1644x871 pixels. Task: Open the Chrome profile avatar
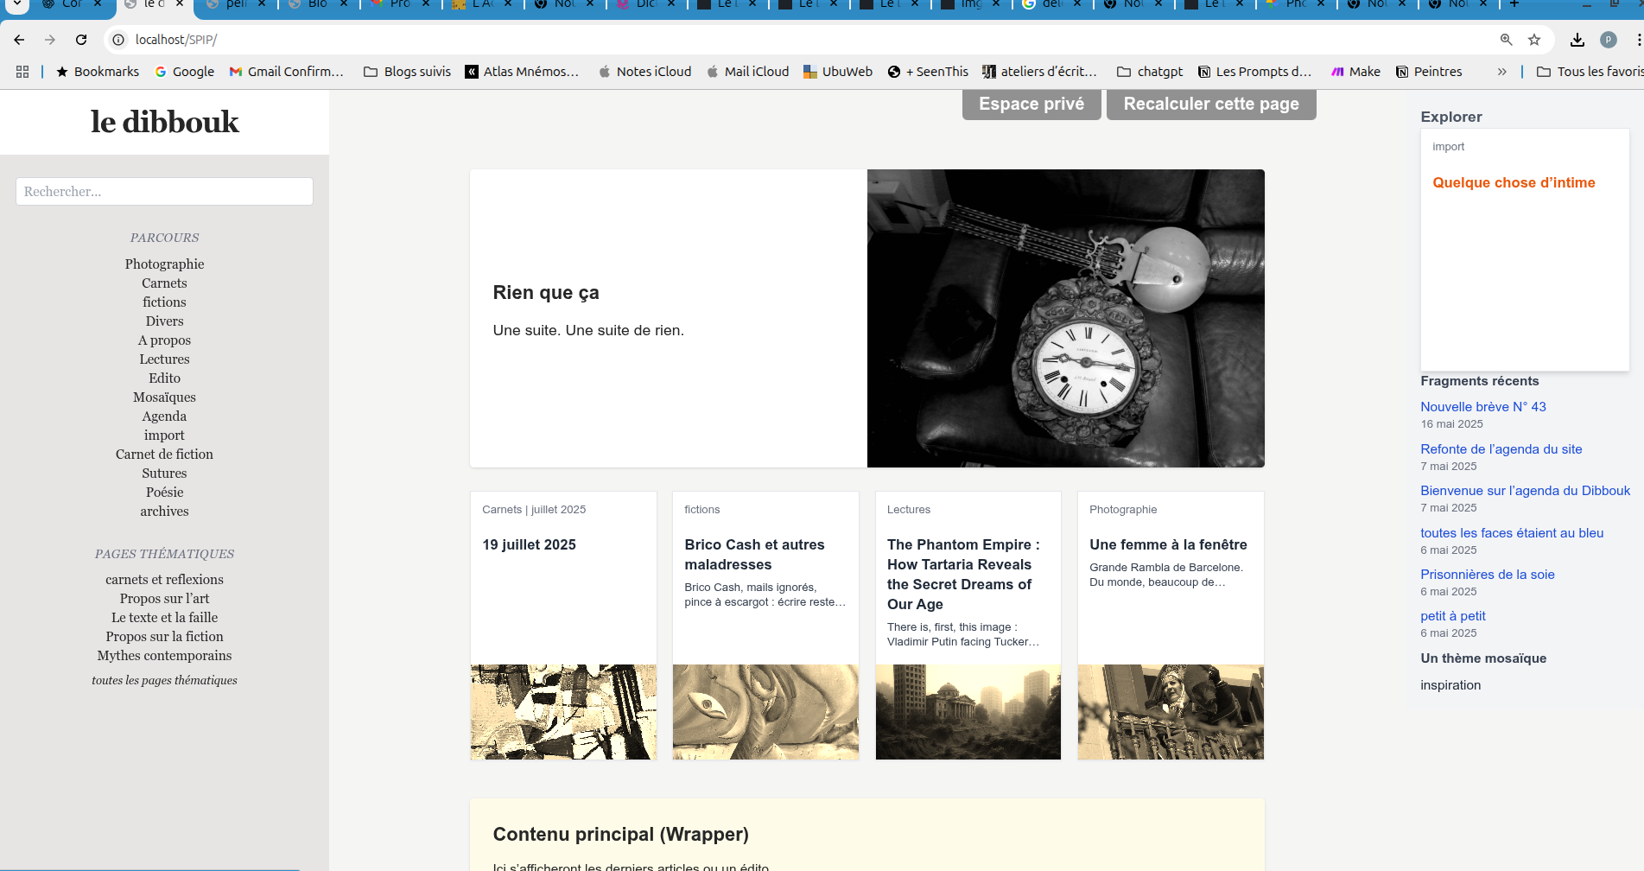click(x=1608, y=40)
